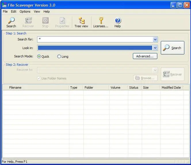Open Licenses key icon in toolbar
The width and height of the screenshot is (191, 165).
[x=101, y=20]
